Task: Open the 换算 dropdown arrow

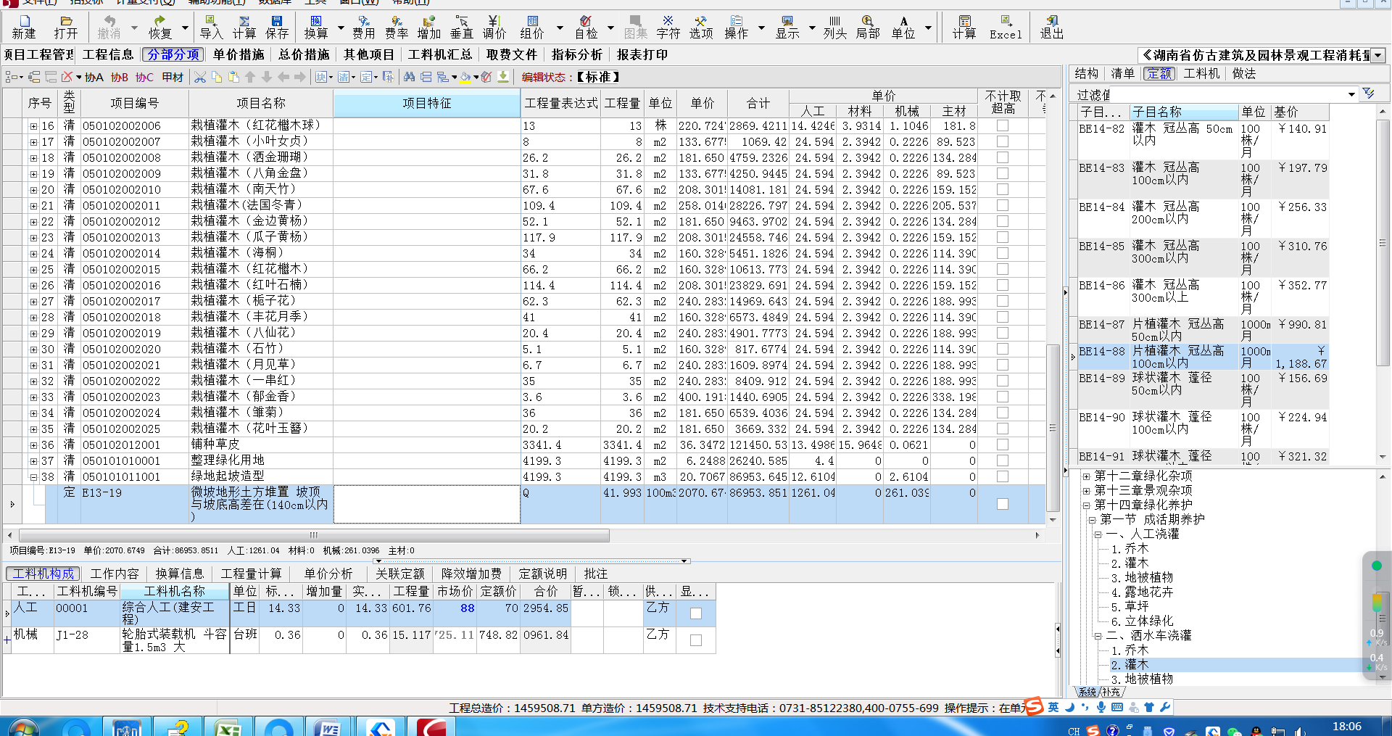Action: coord(341,28)
